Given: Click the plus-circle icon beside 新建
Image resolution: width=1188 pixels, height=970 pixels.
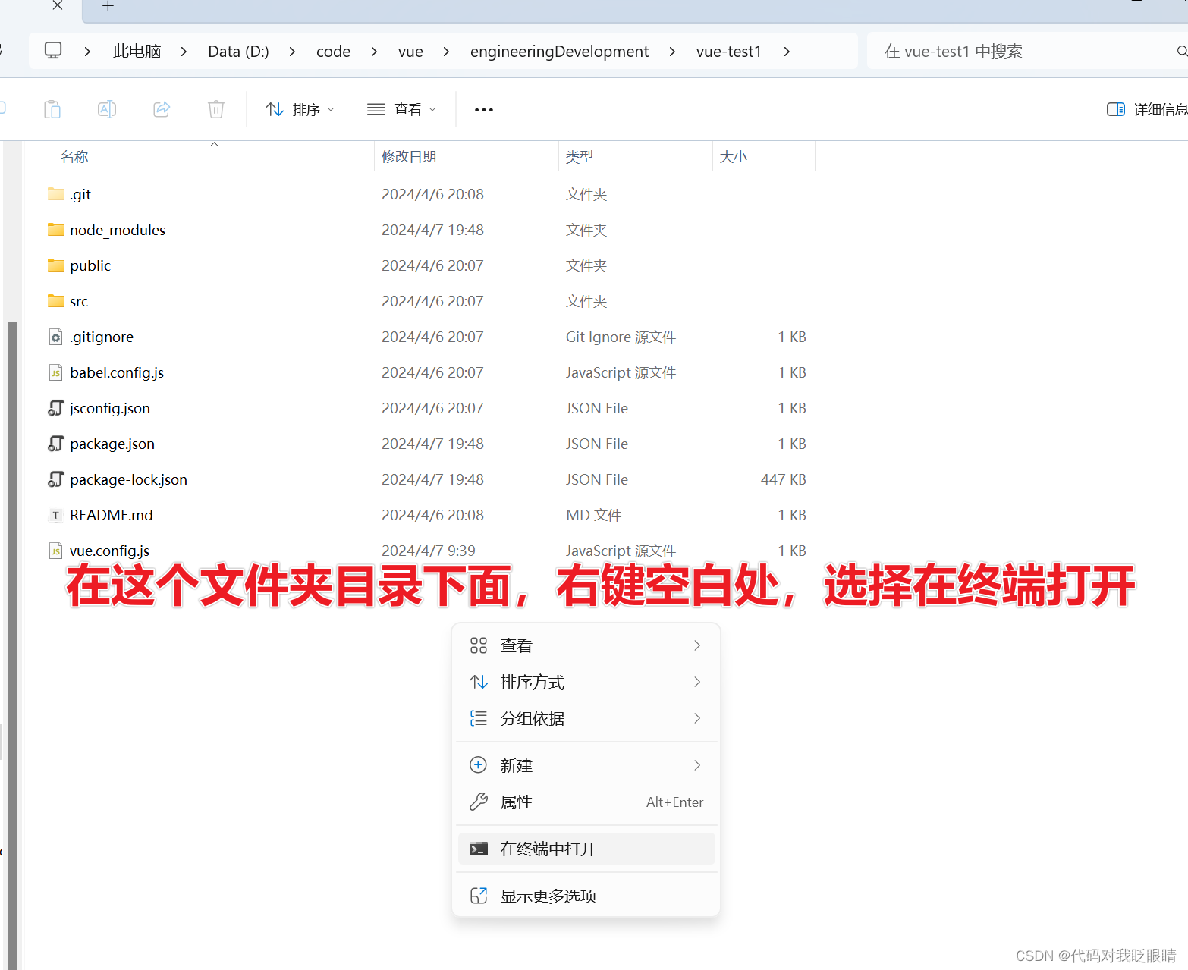Looking at the screenshot, I should (479, 765).
